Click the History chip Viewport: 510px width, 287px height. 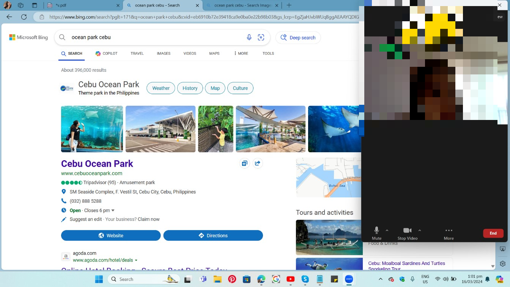190,88
